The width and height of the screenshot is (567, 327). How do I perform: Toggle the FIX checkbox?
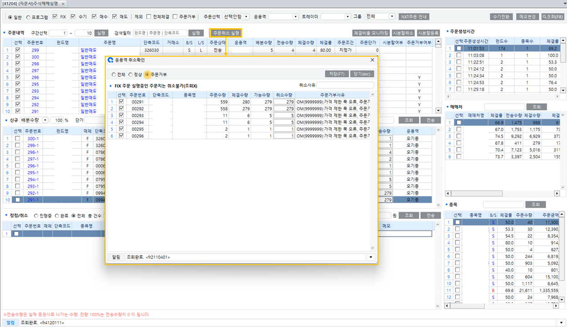pos(56,17)
